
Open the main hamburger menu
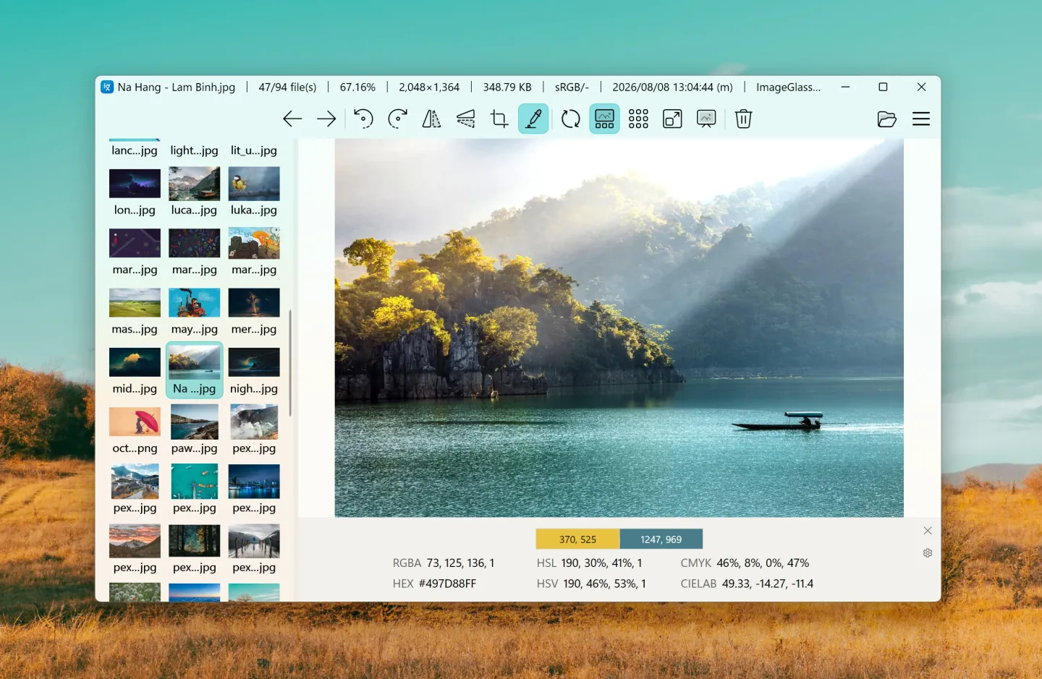921,119
